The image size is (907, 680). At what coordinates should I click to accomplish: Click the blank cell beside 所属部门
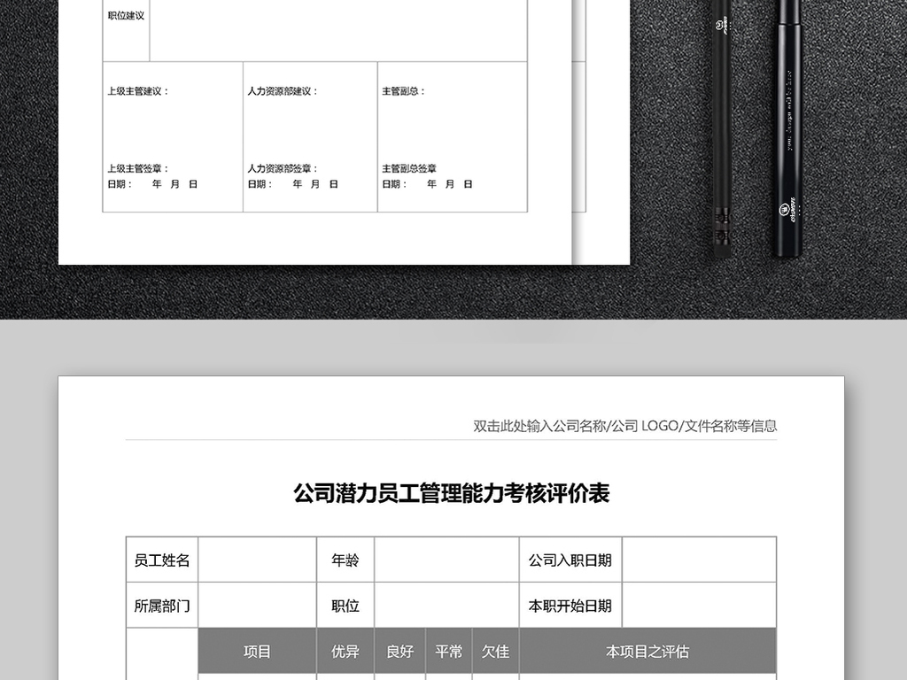(x=257, y=605)
